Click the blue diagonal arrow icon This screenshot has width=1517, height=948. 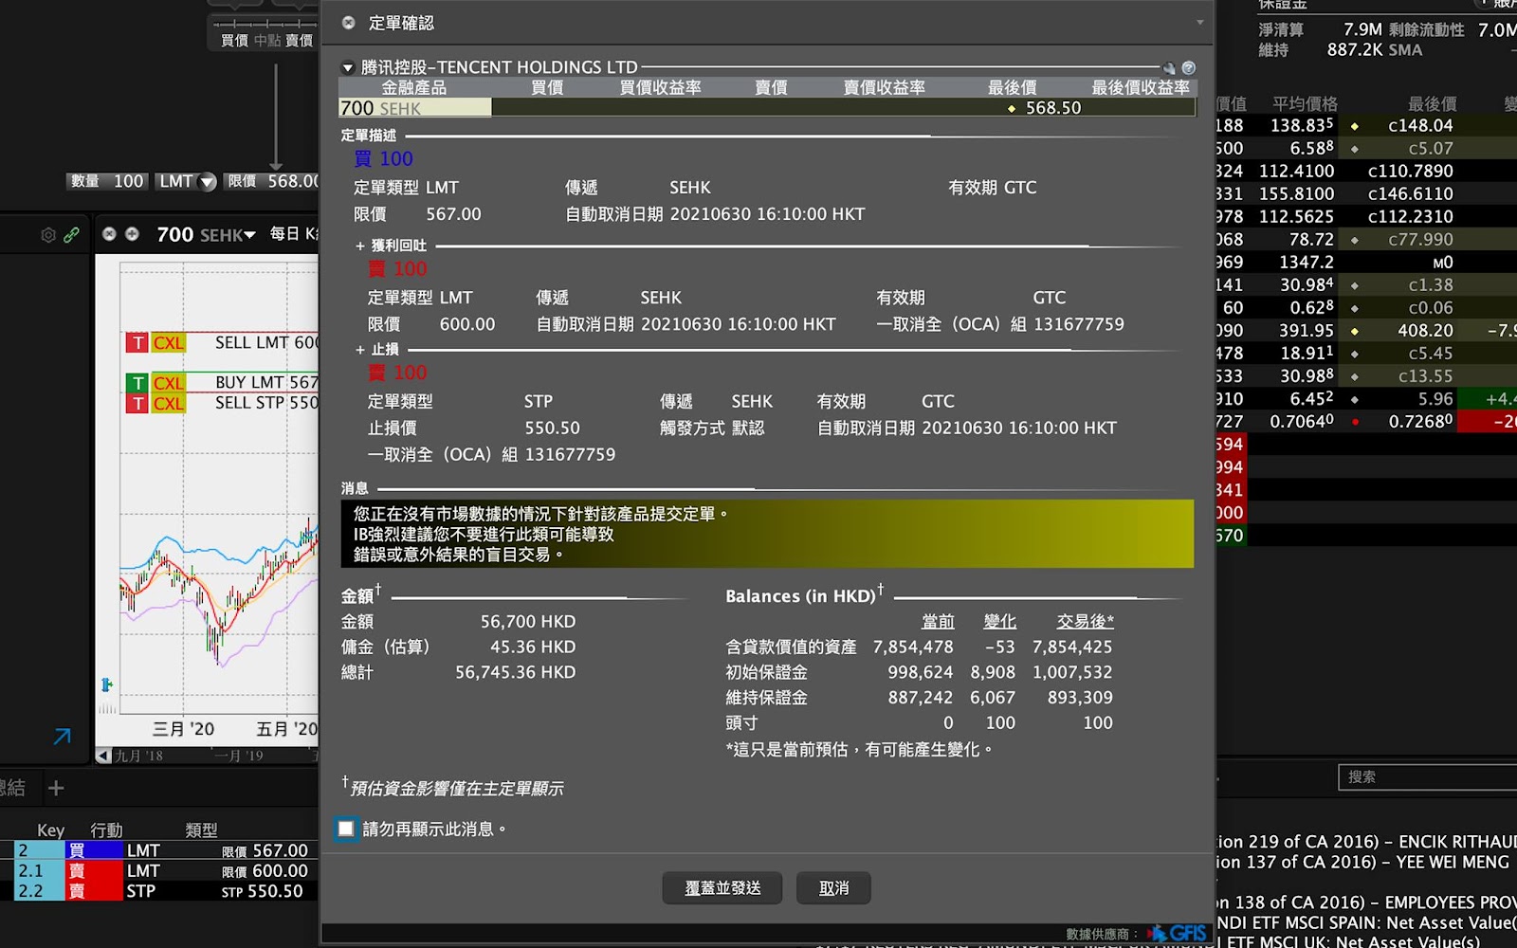[x=63, y=737]
